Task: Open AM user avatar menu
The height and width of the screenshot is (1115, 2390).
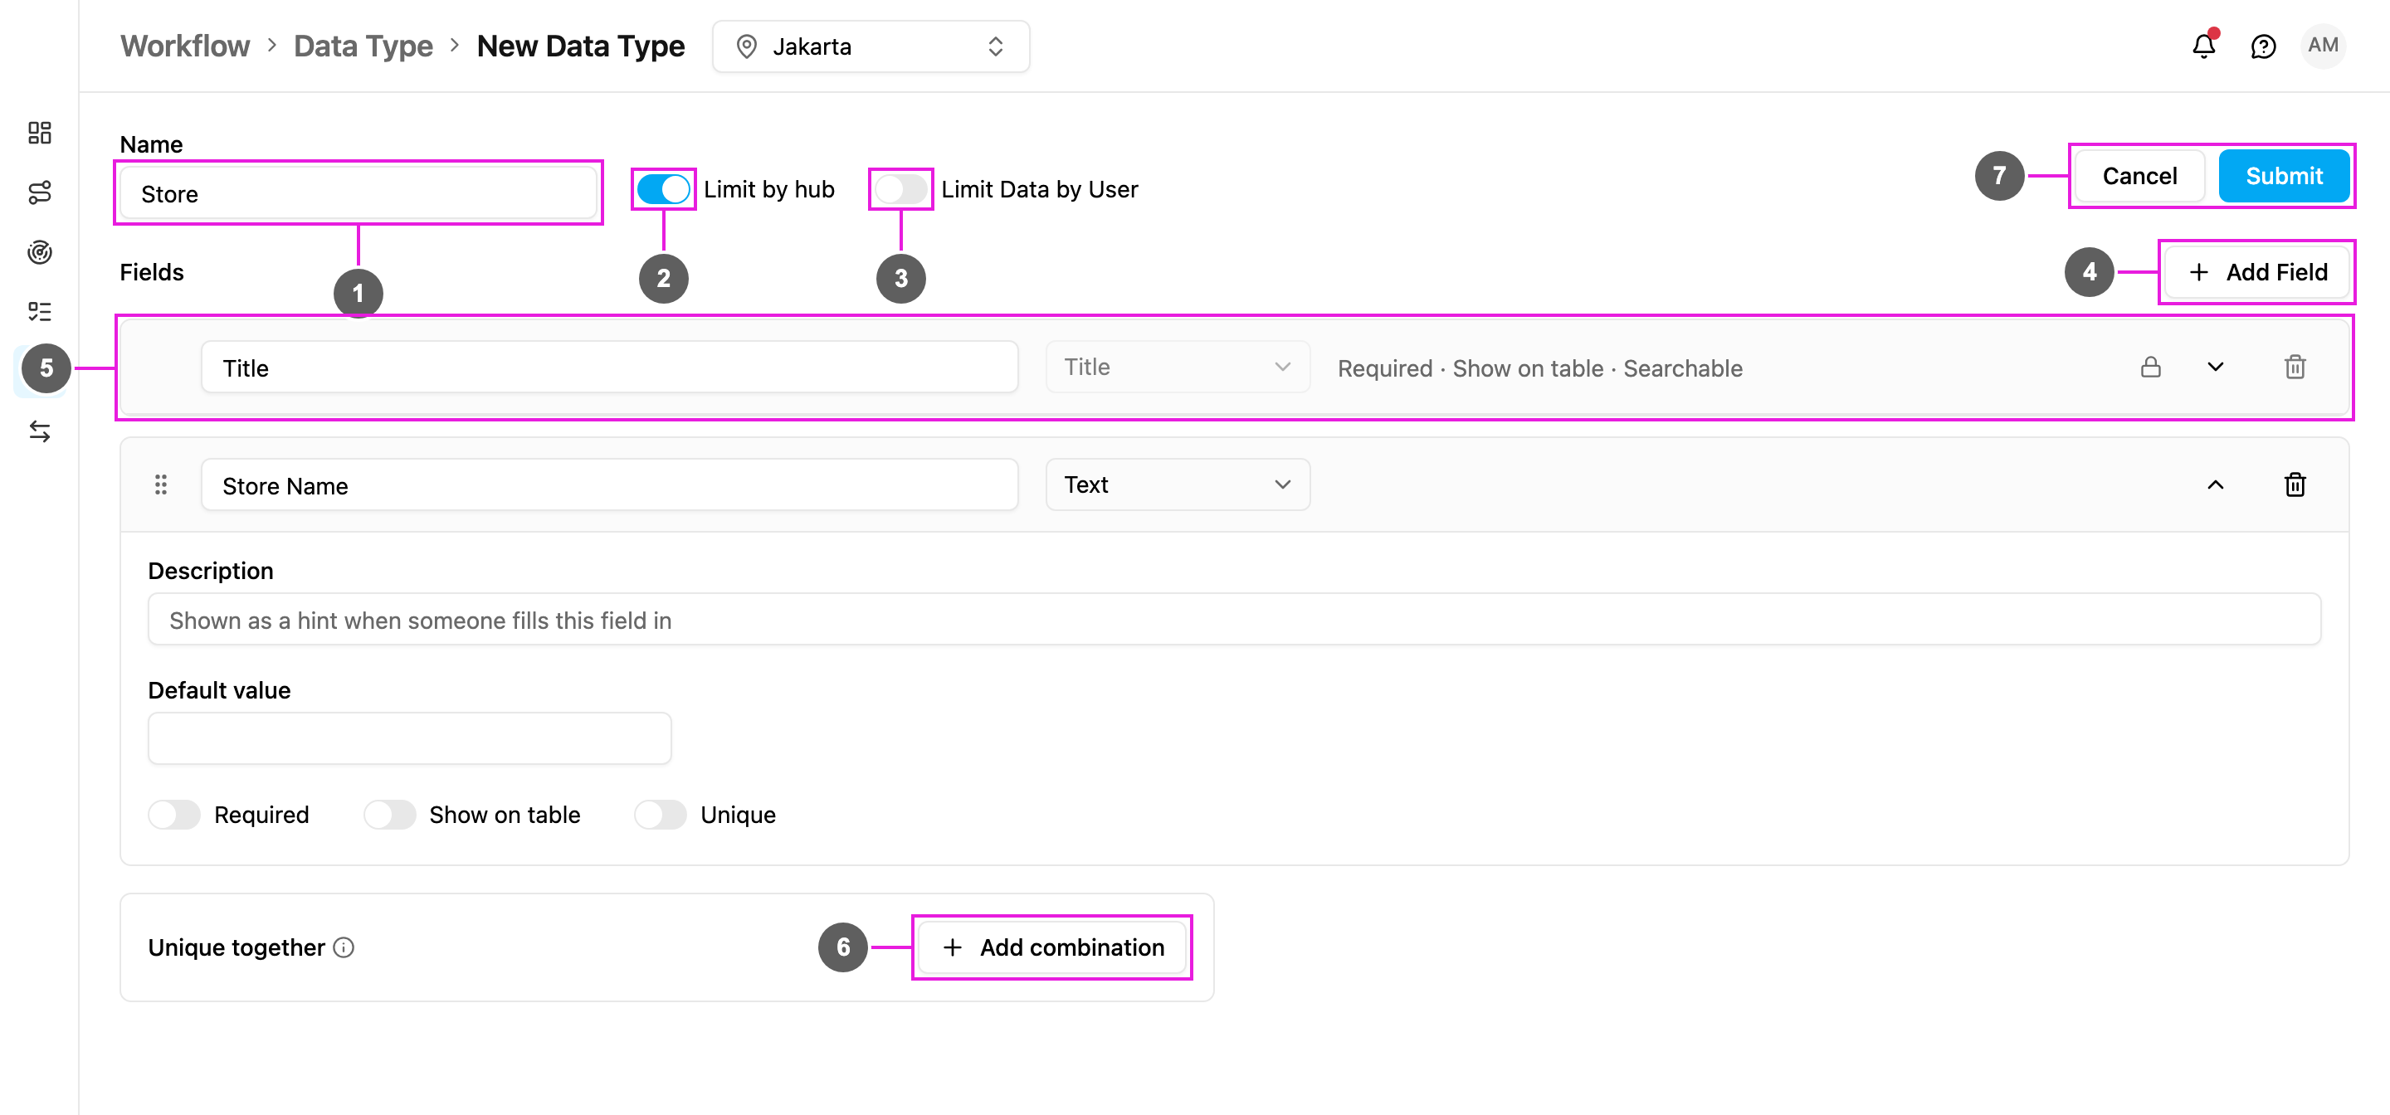Action: point(2322,46)
